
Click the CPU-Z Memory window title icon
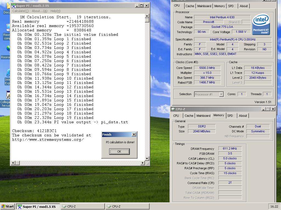click(x=173, y=109)
